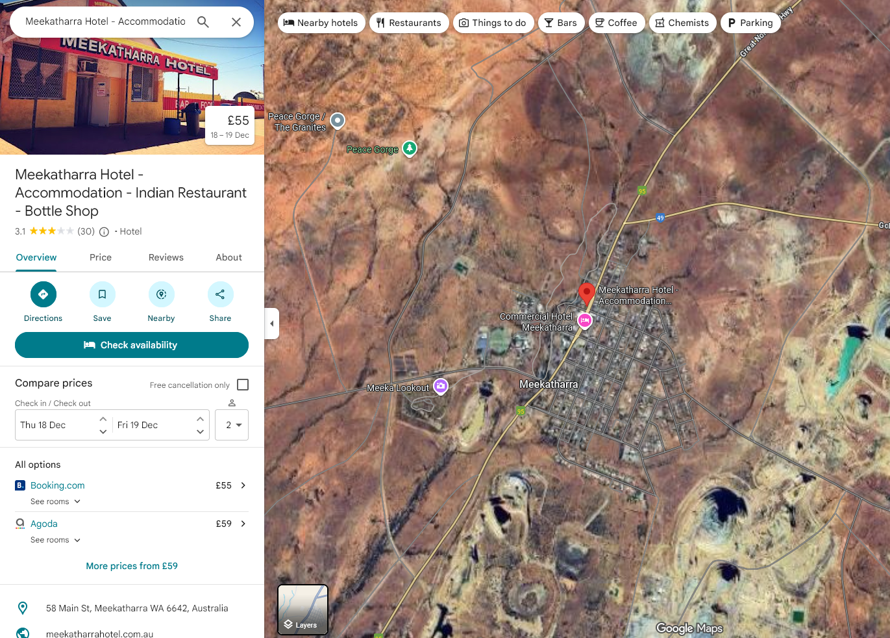Click the red Meekatharra Hotel map pin
The width and height of the screenshot is (890, 638).
pyautogui.click(x=587, y=294)
